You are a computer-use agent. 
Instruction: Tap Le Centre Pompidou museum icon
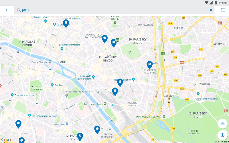pos(62,49)
